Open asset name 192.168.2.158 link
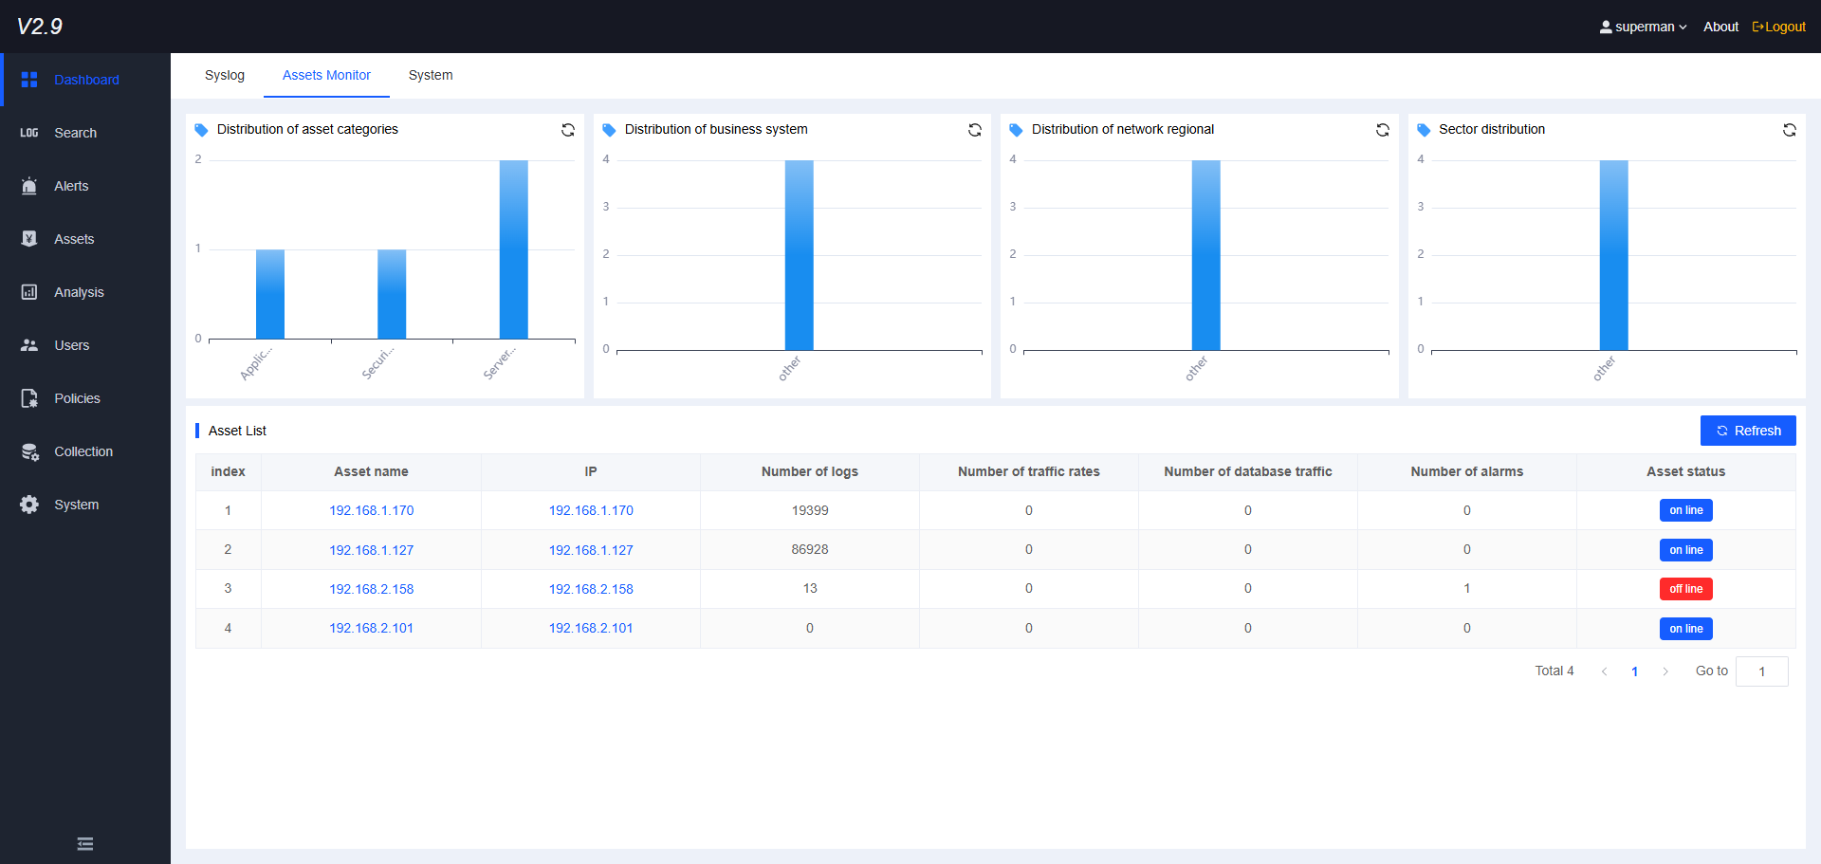This screenshot has height=864, width=1821. click(x=372, y=589)
